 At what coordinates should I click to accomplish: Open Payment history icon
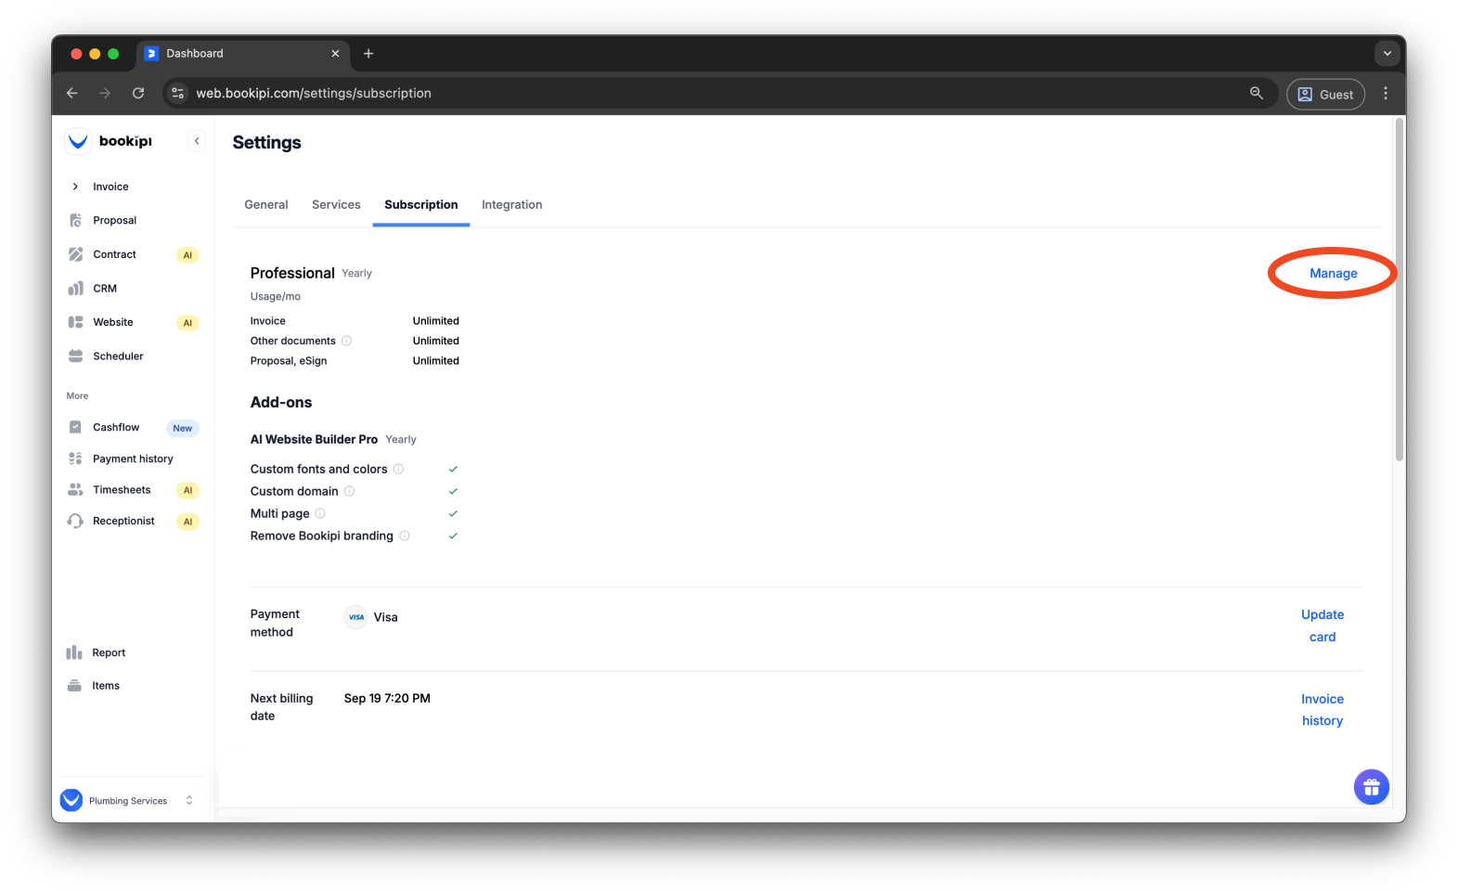tap(75, 458)
